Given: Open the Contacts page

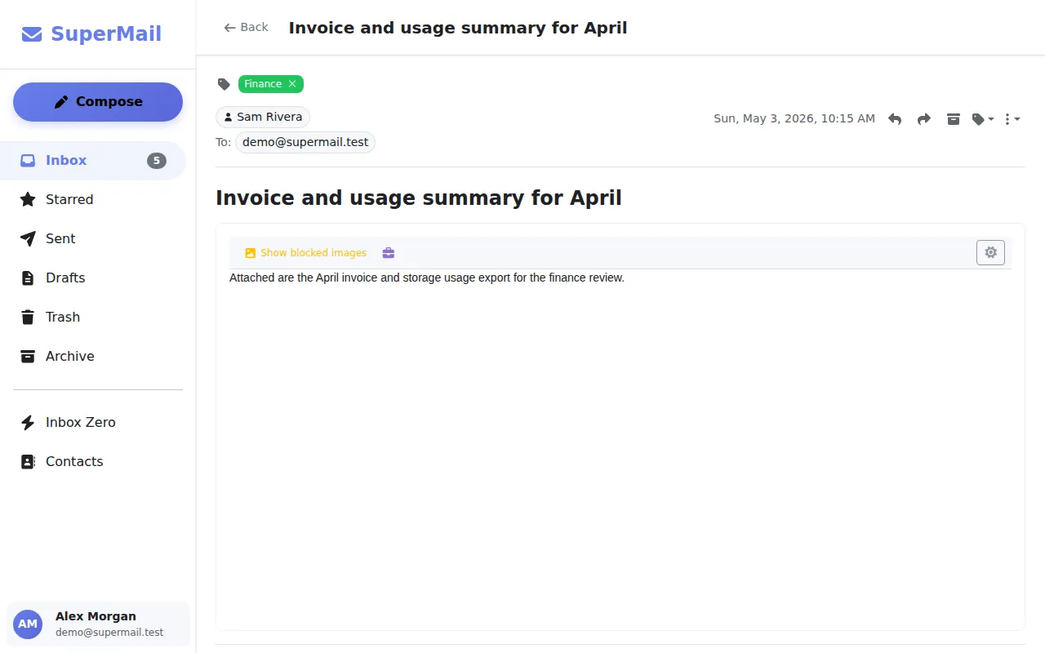Looking at the screenshot, I should (93, 462).
